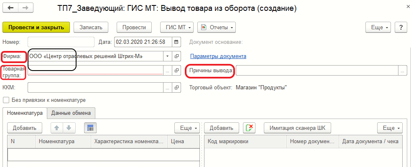
Task: Open the Еще menu above the marking codes table
Action: pyautogui.click(x=390, y=128)
